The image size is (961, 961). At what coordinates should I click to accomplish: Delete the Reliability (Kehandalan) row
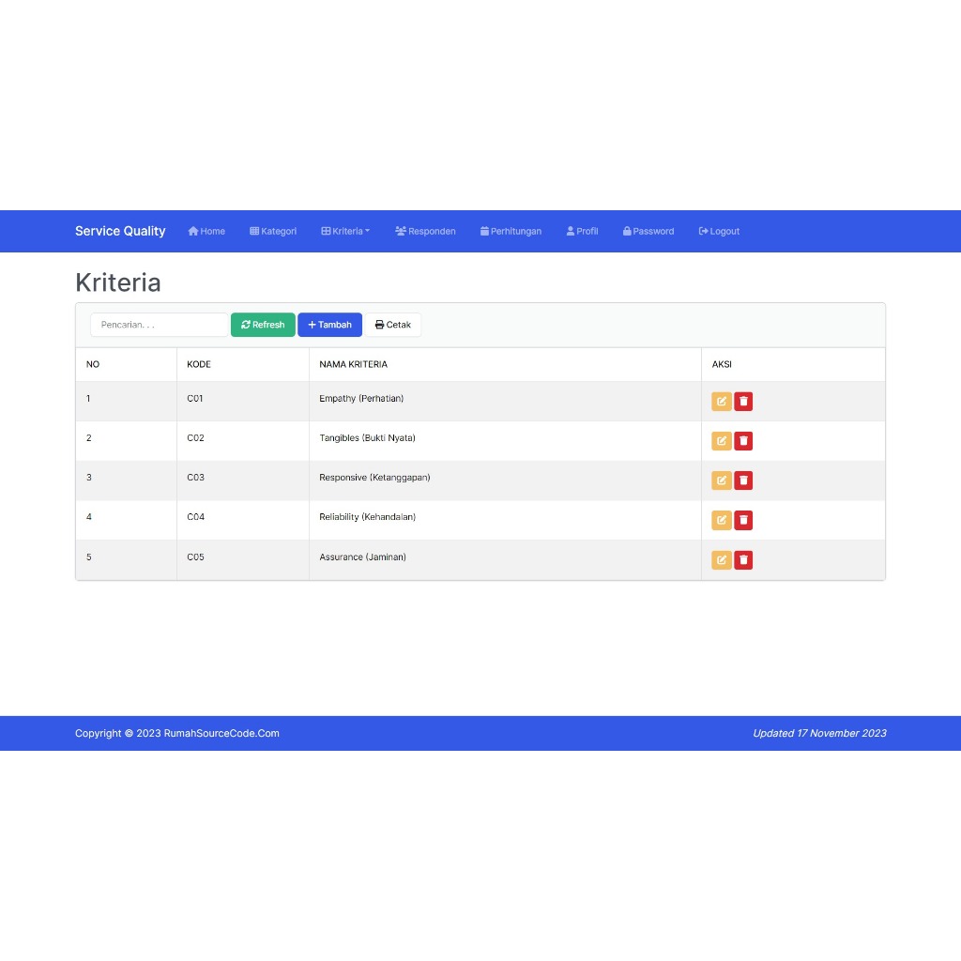pyautogui.click(x=743, y=520)
